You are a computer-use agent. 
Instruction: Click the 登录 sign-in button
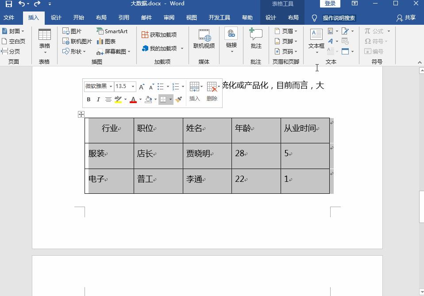[x=330, y=4]
